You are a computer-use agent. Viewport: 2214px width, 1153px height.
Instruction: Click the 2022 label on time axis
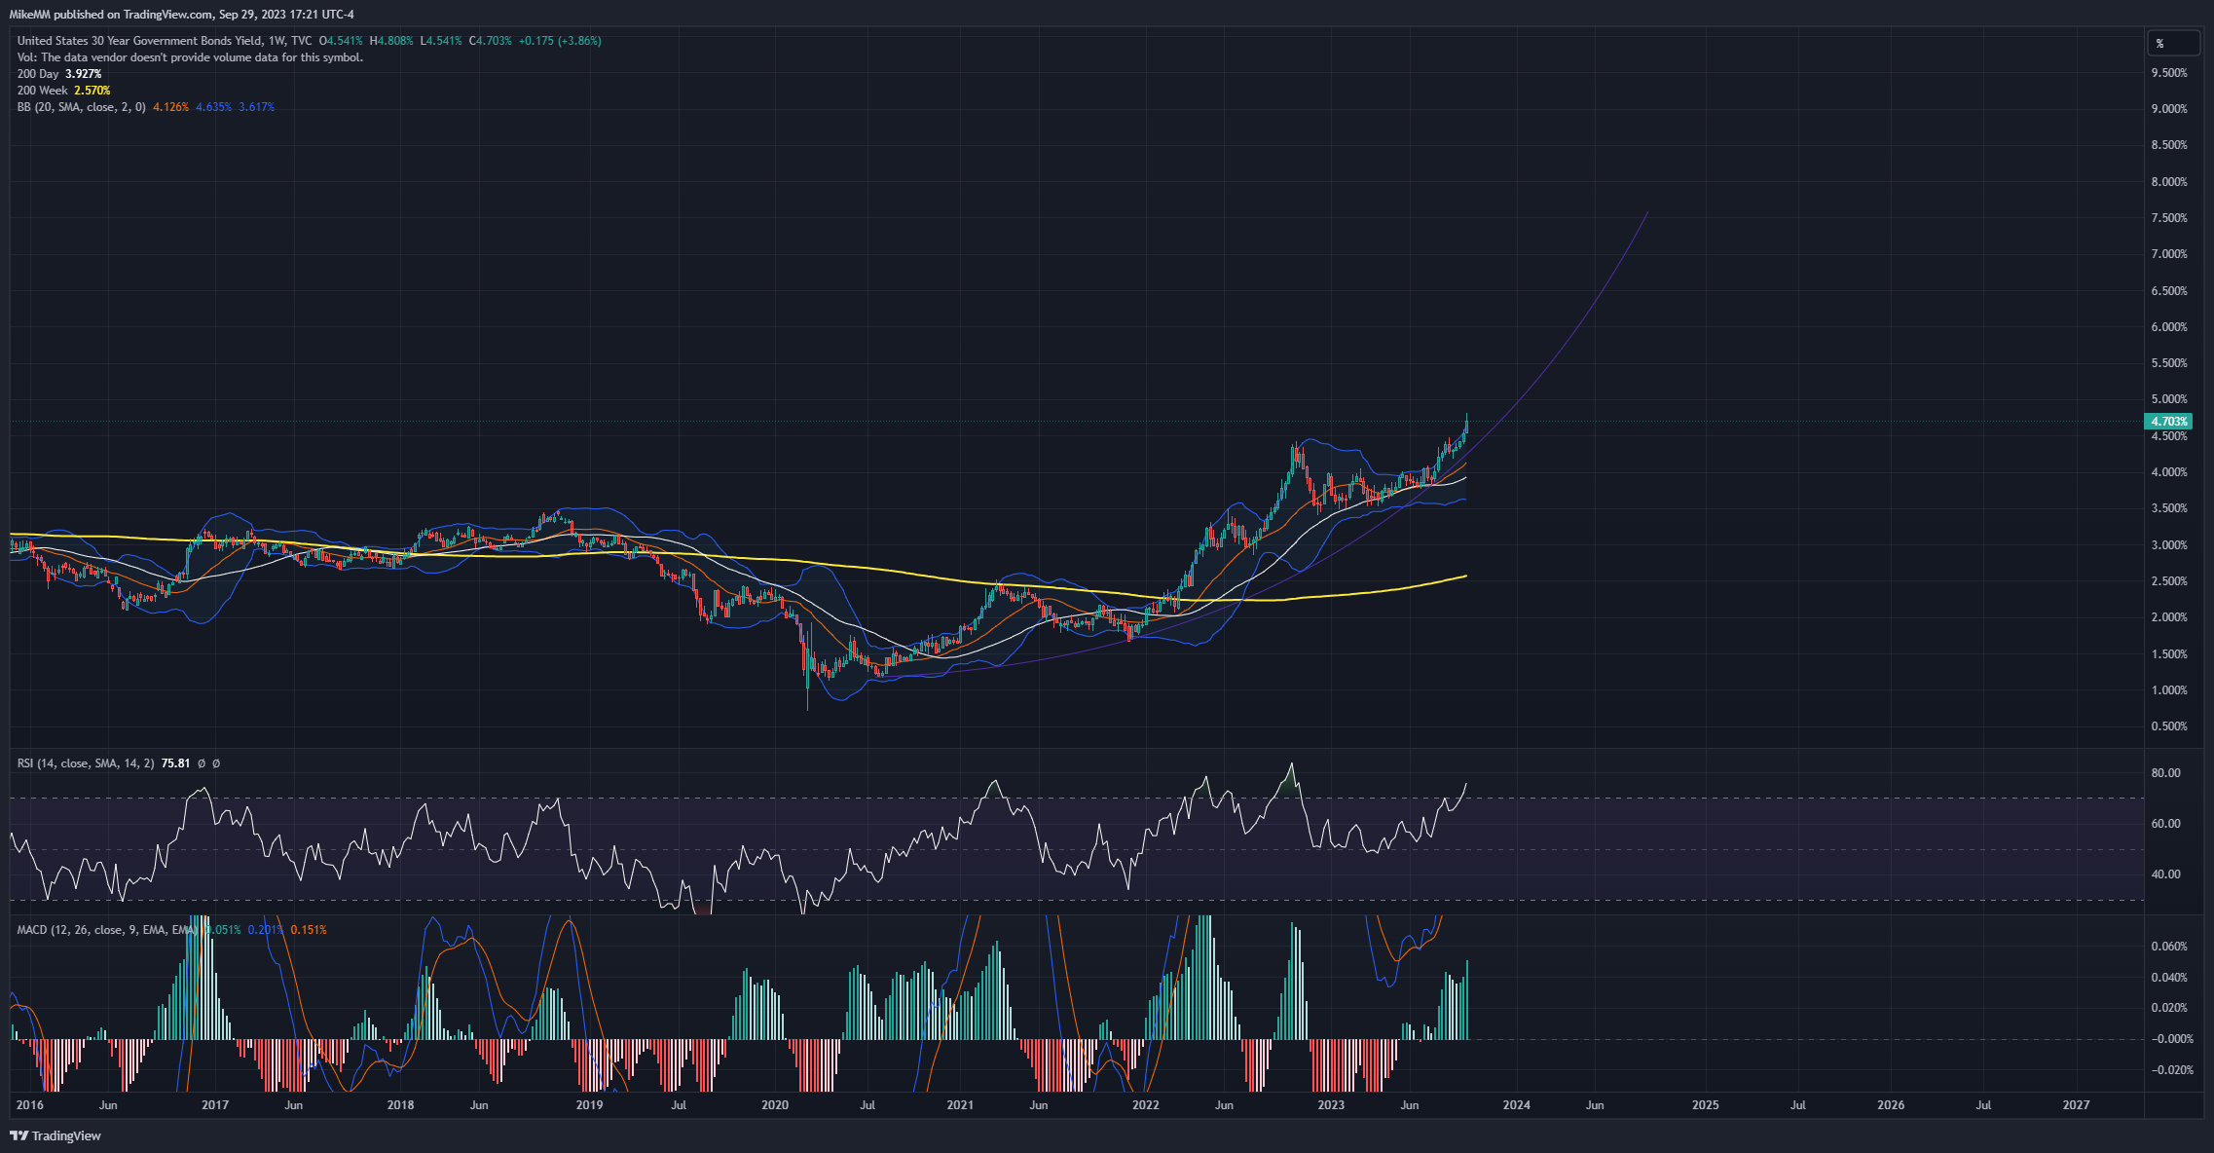(x=1146, y=1105)
